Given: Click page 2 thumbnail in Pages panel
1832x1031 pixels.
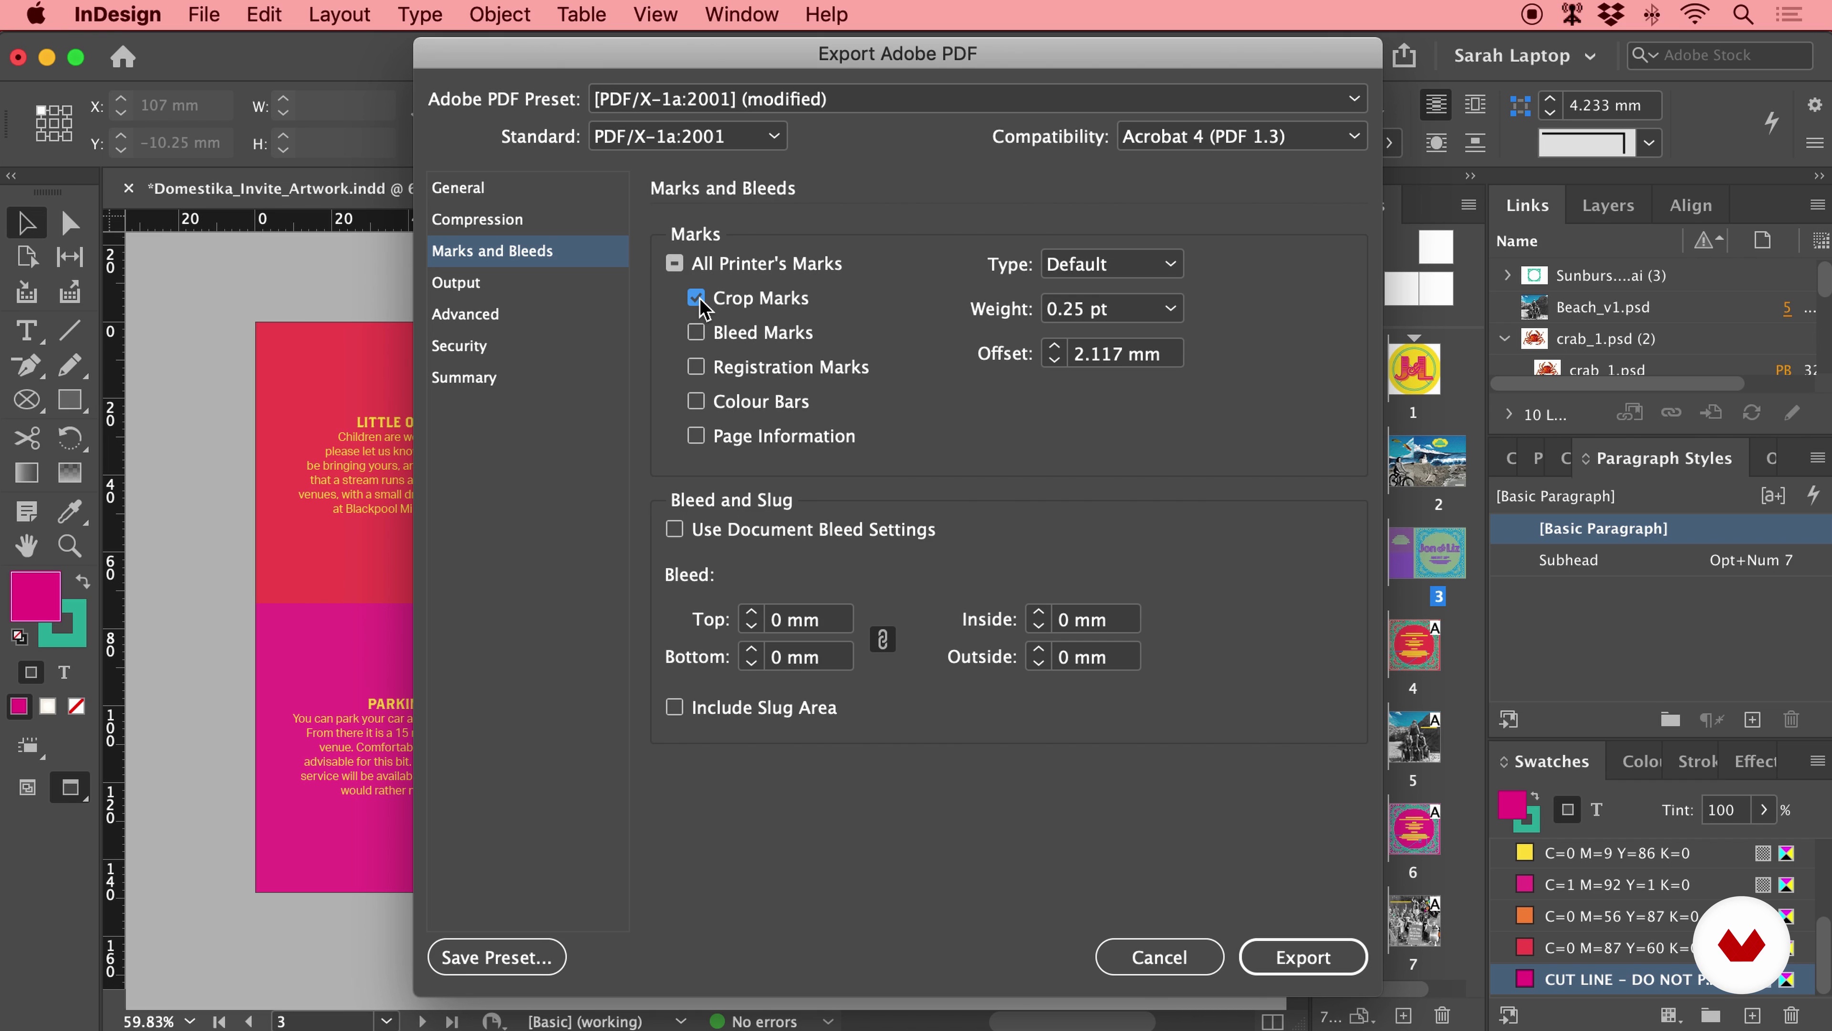Looking at the screenshot, I should (1426, 461).
